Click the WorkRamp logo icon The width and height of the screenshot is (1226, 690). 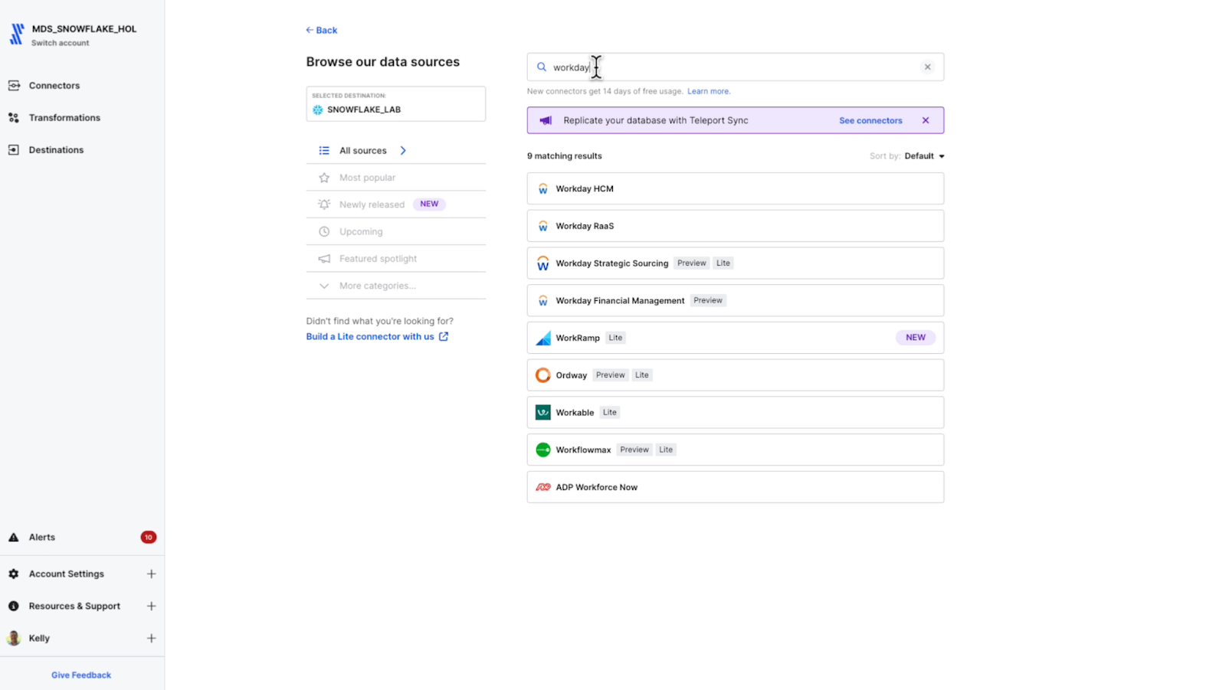click(x=543, y=338)
